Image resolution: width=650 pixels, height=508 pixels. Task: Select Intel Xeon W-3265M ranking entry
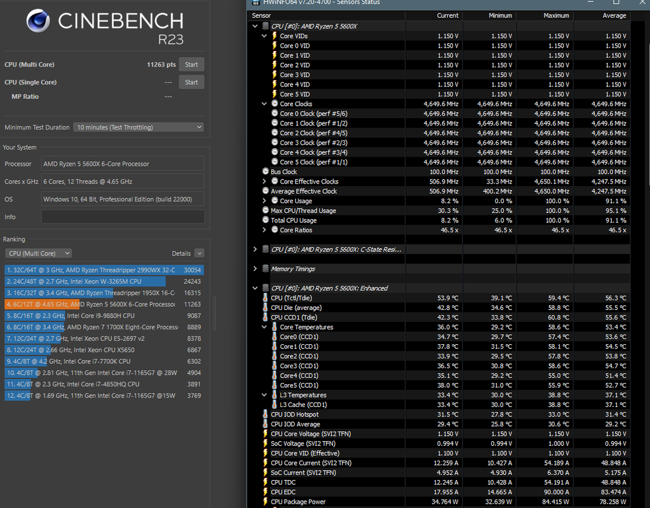click(x=104, y=281)
